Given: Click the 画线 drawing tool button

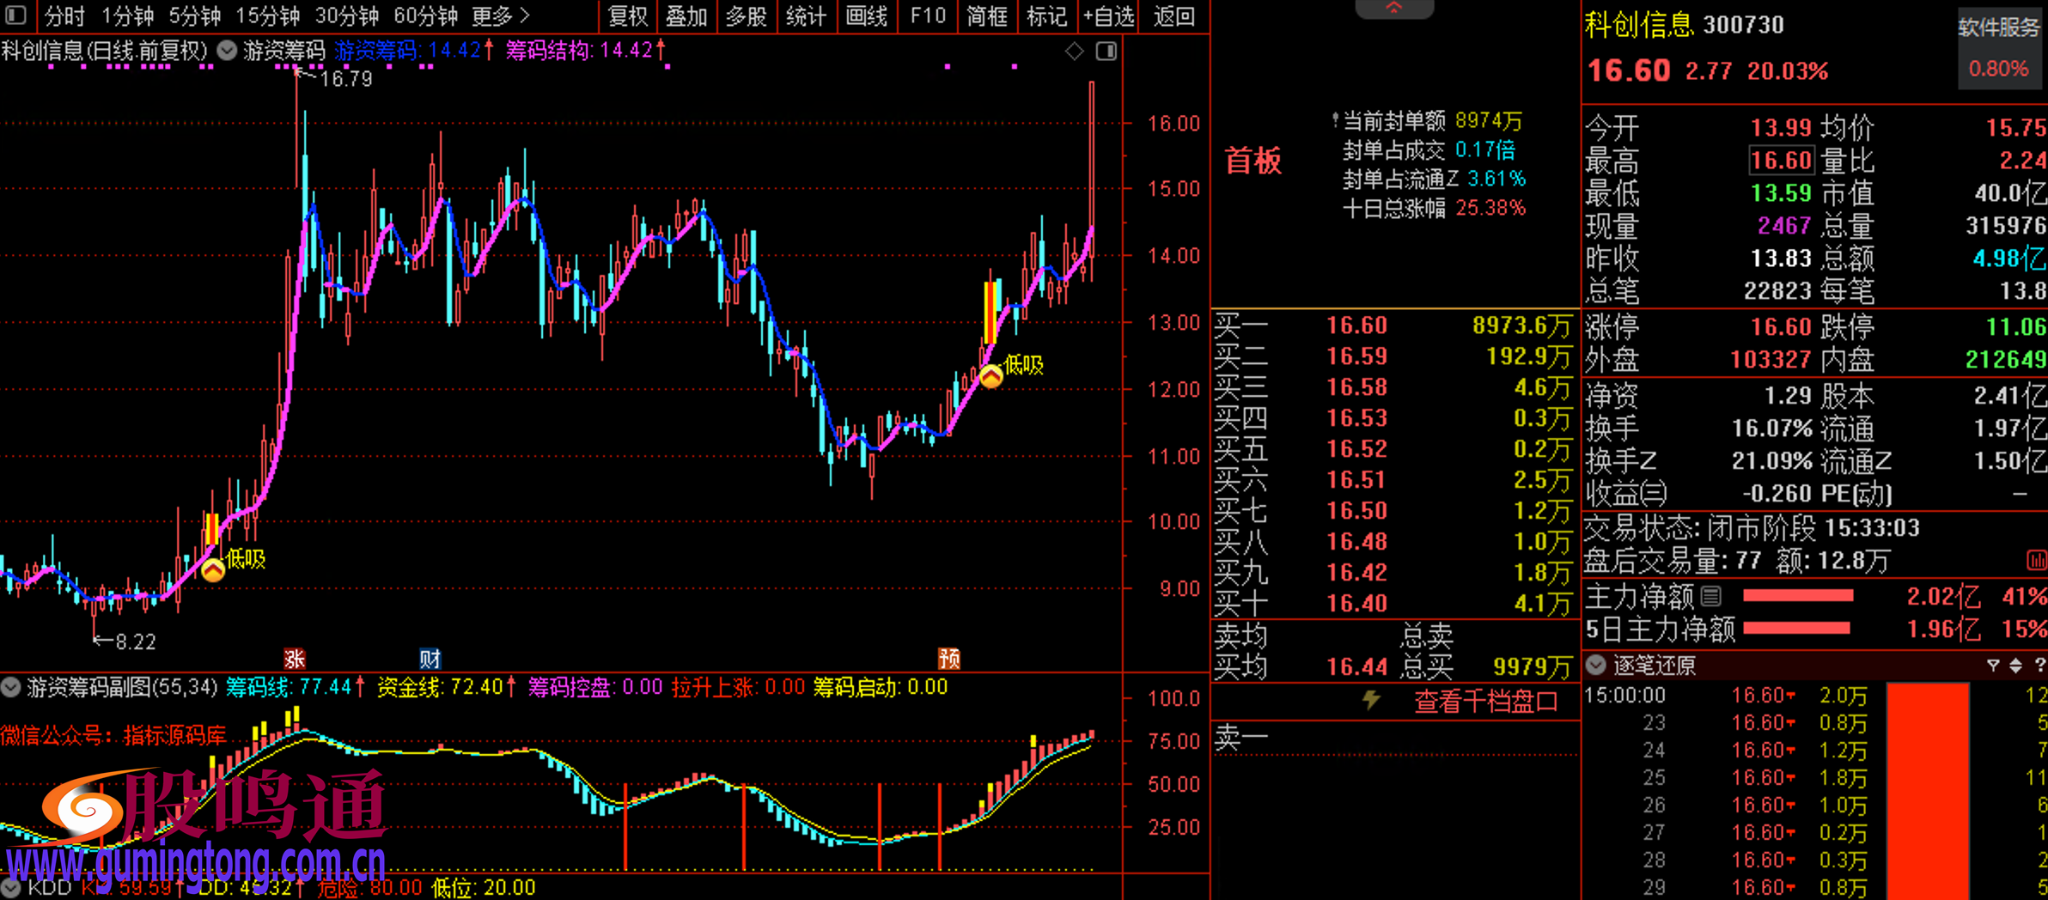Looking at the screenshot, I should (866, 15).
